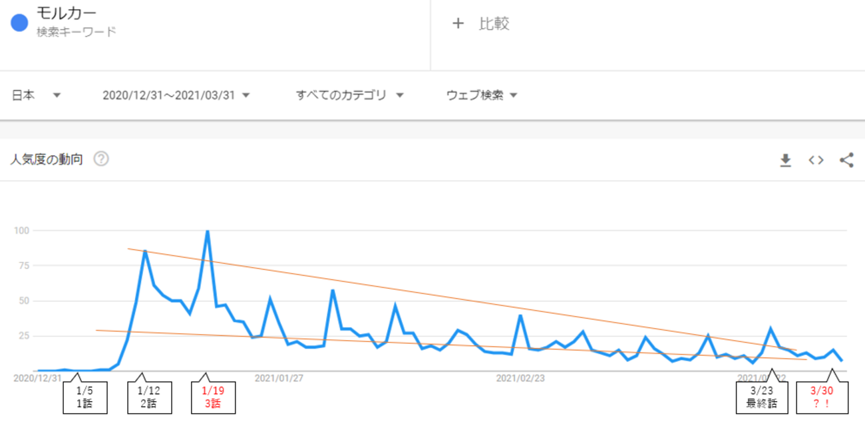Click the 人気度の動向 chart title
The height and width of the screenshot is (427, 865).
pyautogui.click(x=46, y=159)
